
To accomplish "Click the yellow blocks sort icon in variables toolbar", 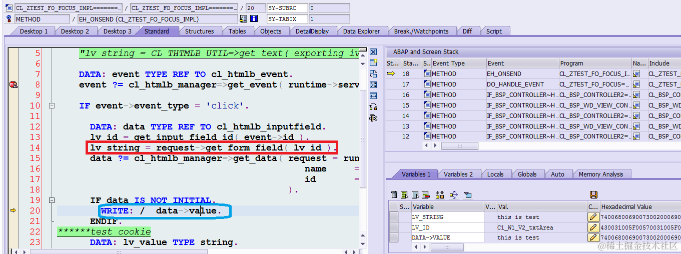I will [440, 194].
